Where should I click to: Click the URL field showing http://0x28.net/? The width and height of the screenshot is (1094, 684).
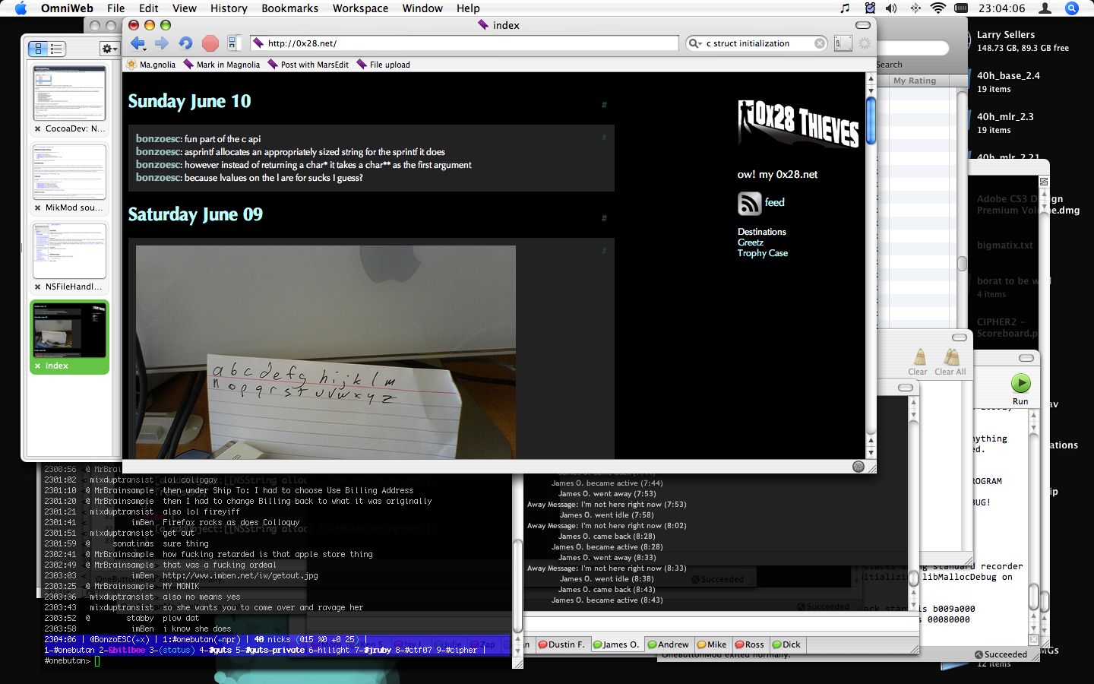(463, 43)
